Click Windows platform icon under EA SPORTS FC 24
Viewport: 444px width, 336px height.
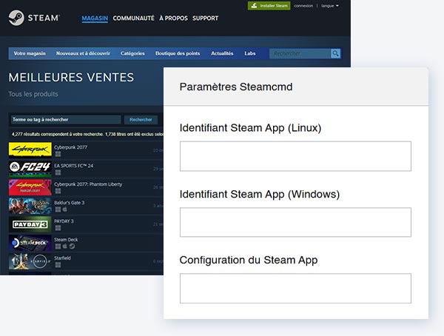tap(58, 172)
